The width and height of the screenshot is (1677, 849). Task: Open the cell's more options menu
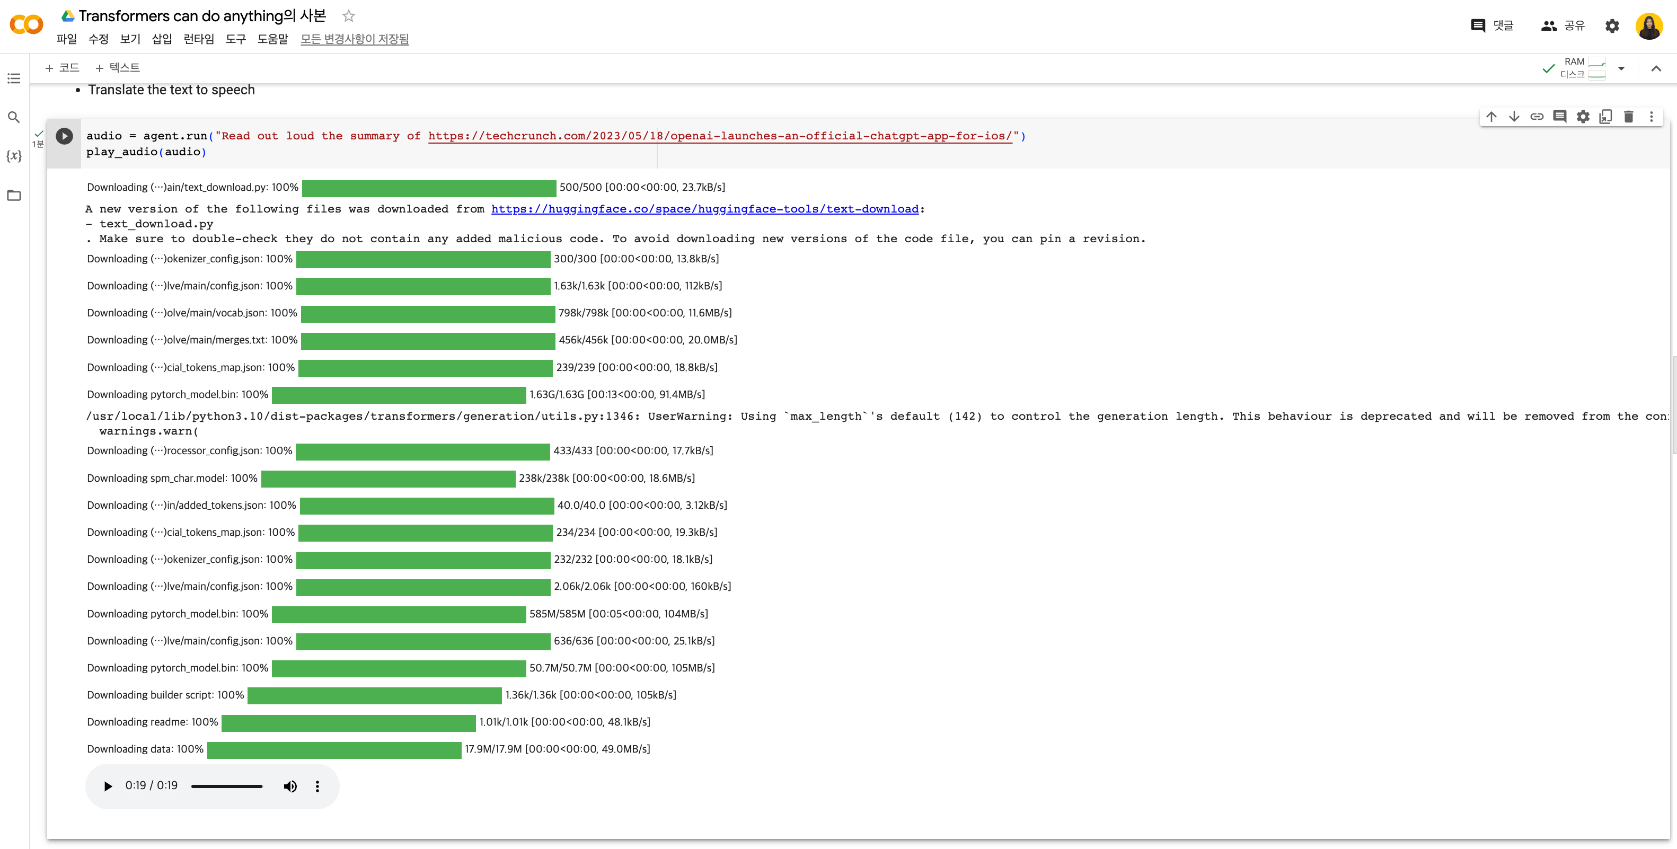point(1651,117)
